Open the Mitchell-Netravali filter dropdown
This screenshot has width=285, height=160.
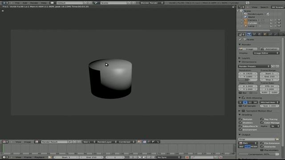pyautogui.click(x=269, y=102)
